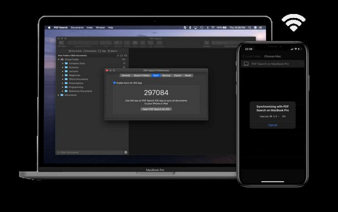The height and width of the screenshot is (212, 338).
Task: Open the Backup preferences tab
Action: coord(166,75)
